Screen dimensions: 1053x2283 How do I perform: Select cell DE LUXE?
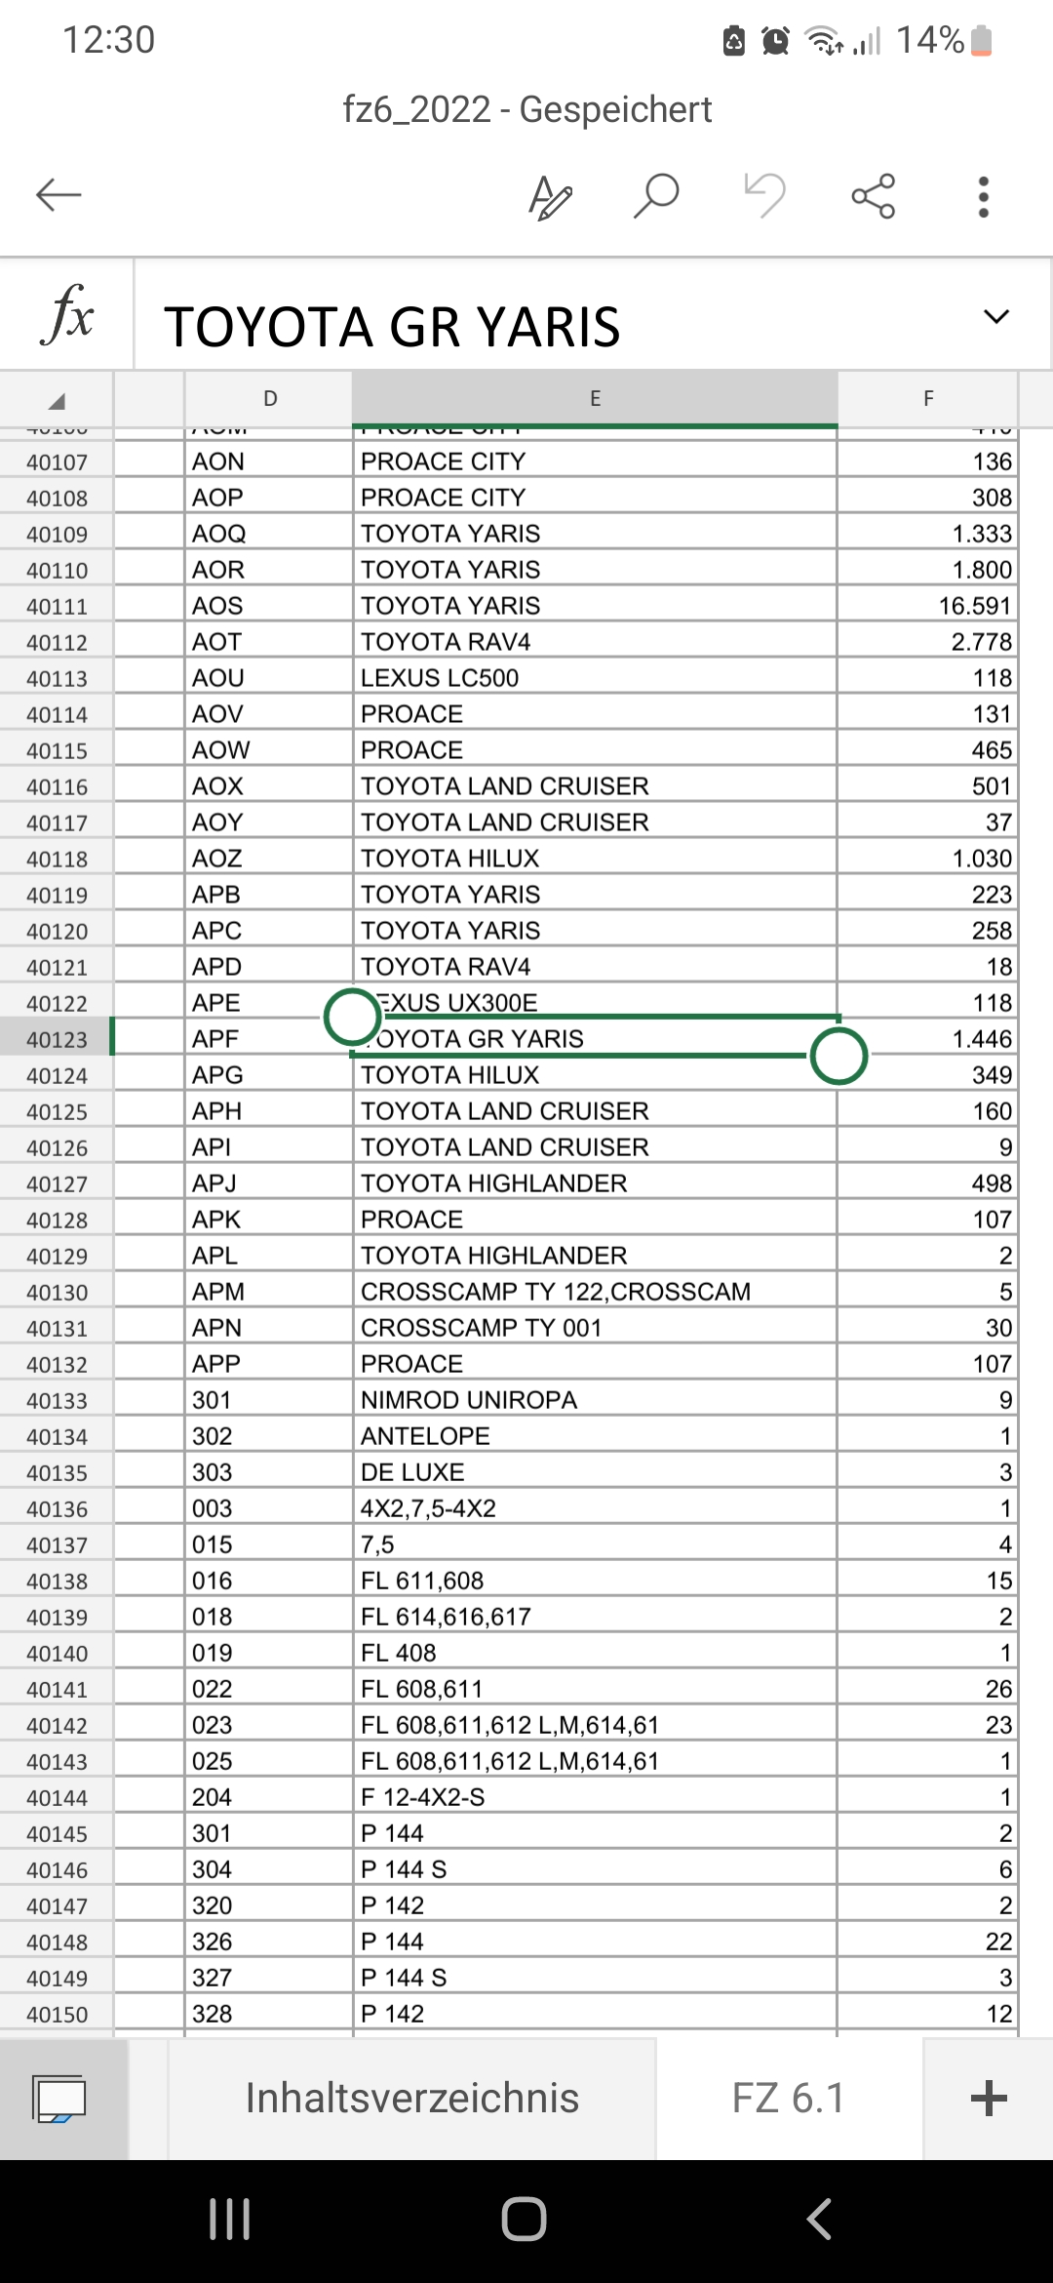[595, 1472]
